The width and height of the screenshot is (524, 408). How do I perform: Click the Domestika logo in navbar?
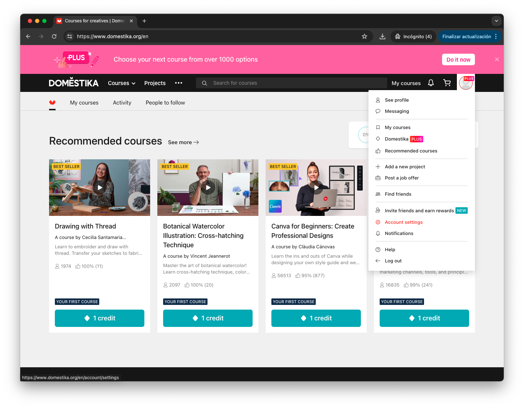point(74,83)
